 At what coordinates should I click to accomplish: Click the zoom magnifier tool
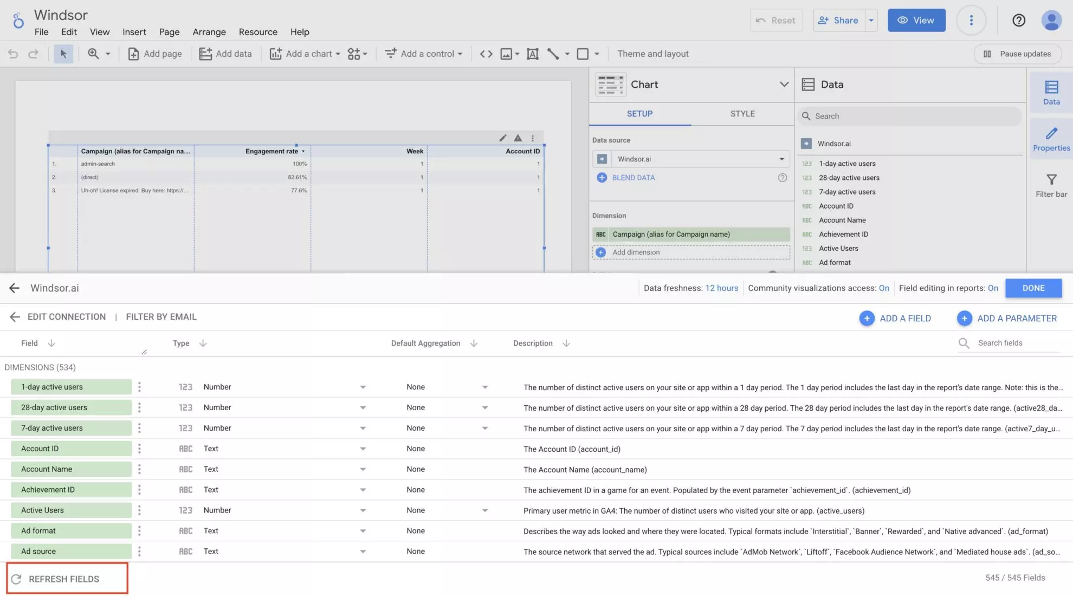point(93,54)
